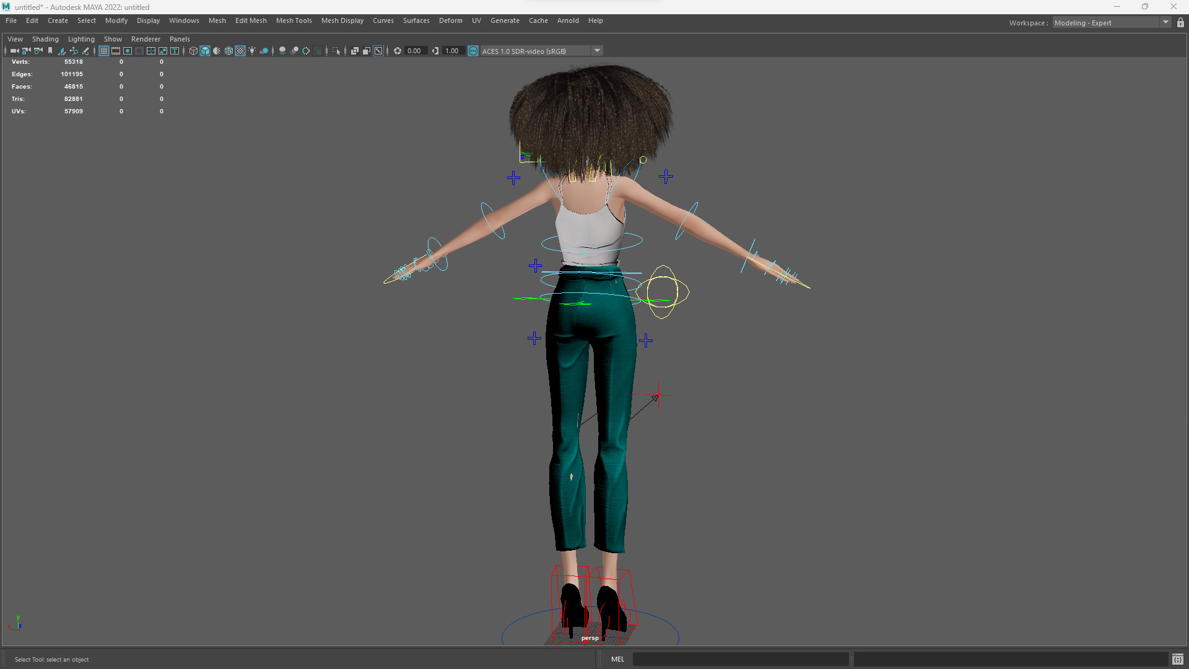Click the MEL command line input field
Image resolution: width=1189 pixels, height=669 pixels.
click(x=740, y=659)
